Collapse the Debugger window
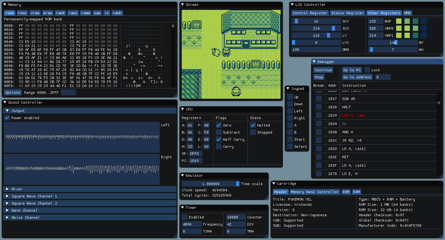This screenshot has width=445, height=240. pyautogui.click(x=314, y=62)
